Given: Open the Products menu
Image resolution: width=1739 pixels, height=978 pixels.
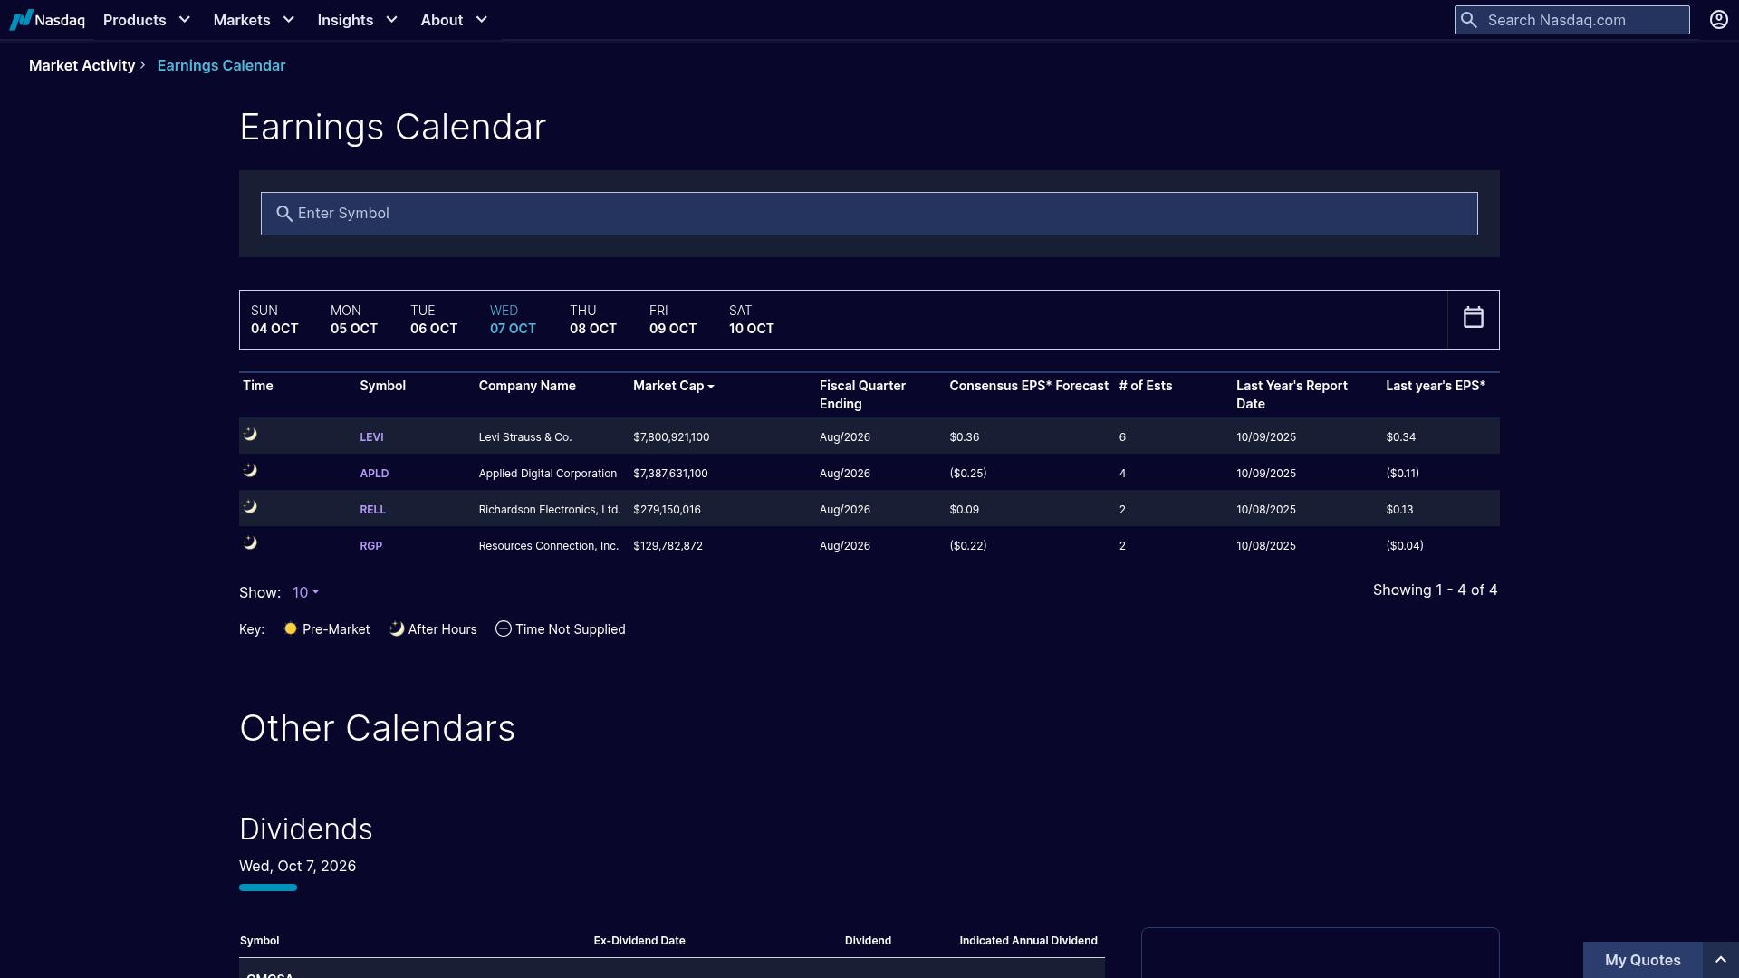Looking at the screenshot, I should tap(147, 20).
